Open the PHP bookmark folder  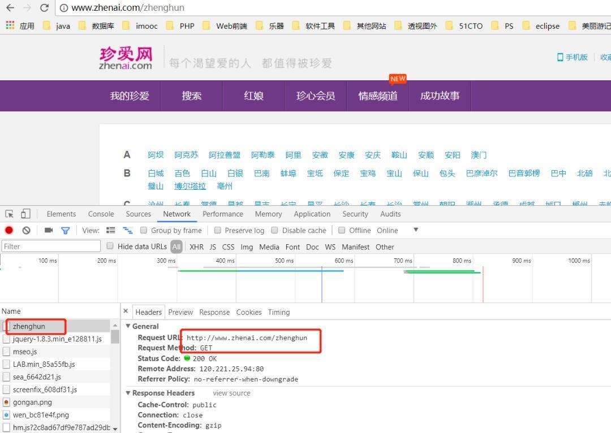180,26
